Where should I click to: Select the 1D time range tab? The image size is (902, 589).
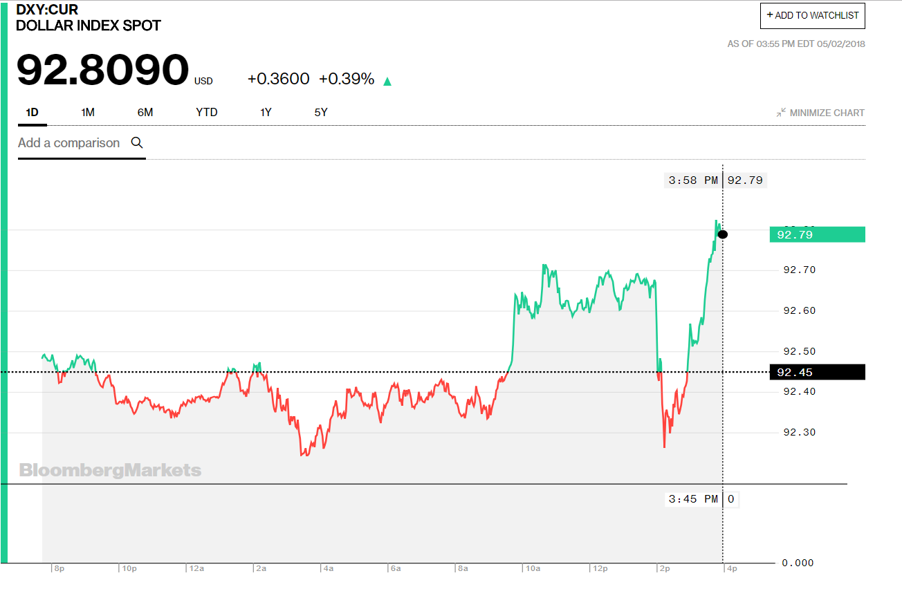pos(32,112)
